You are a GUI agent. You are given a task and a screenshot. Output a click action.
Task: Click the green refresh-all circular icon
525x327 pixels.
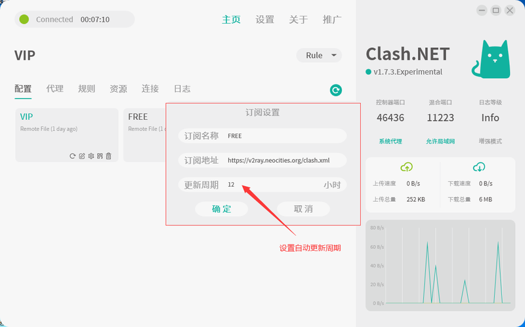click(x=336, y=90)
